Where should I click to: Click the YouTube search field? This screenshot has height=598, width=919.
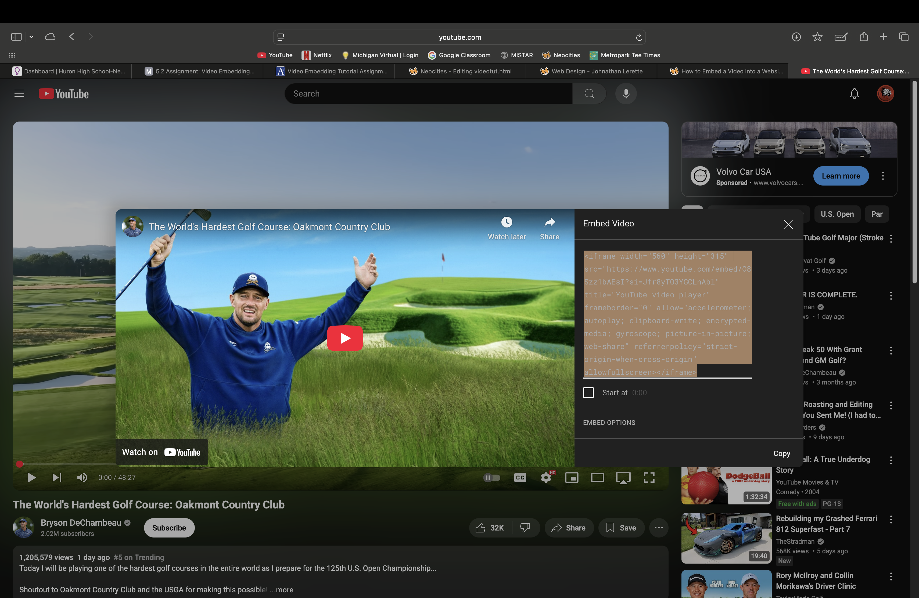pos(429,94)
